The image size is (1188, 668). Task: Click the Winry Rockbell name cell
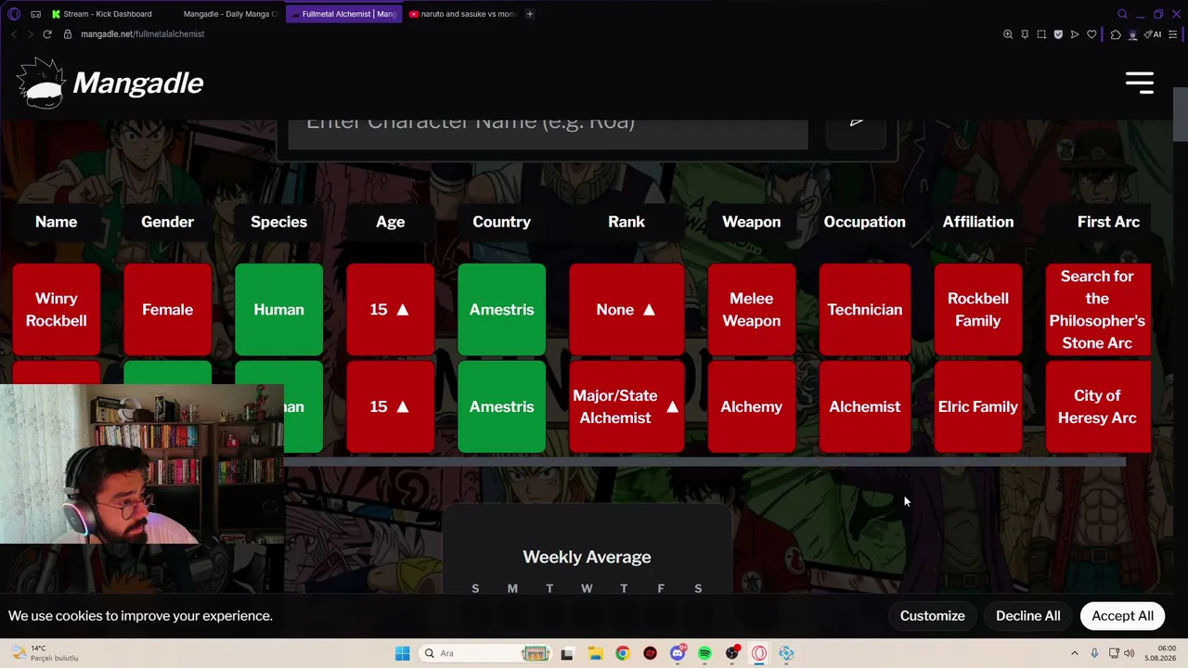[57, 310]
